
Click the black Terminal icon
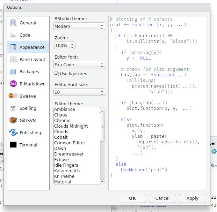click(x=13, y=145)
